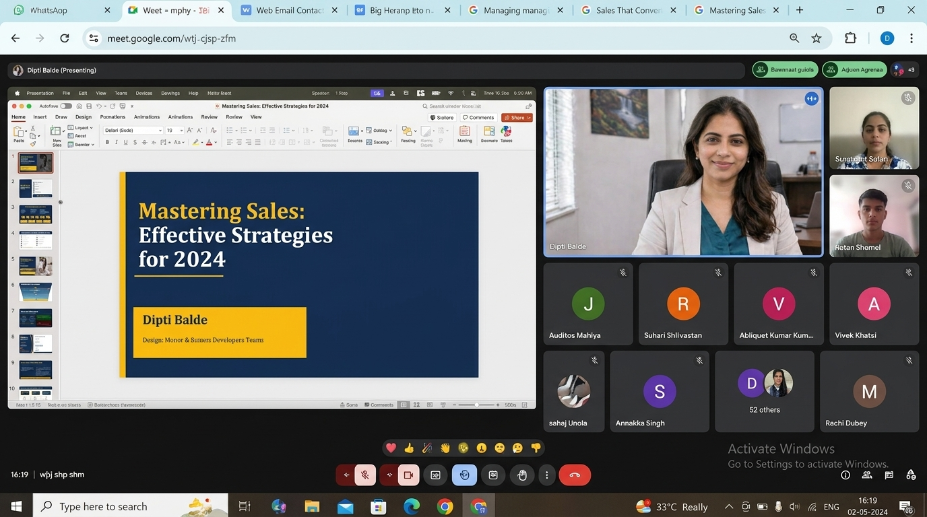
Task: Toggle the camera button in Meet
Action: point(408,475)
